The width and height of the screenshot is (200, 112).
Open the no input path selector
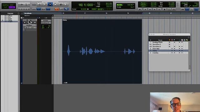46,21
